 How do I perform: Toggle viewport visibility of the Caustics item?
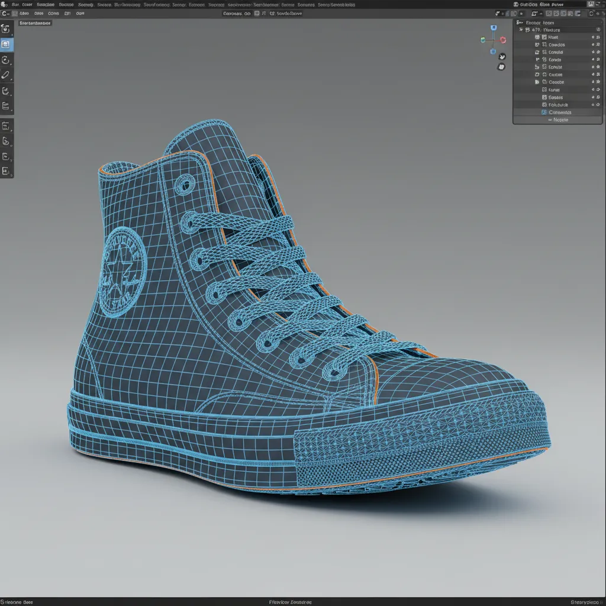coord(592,44)
